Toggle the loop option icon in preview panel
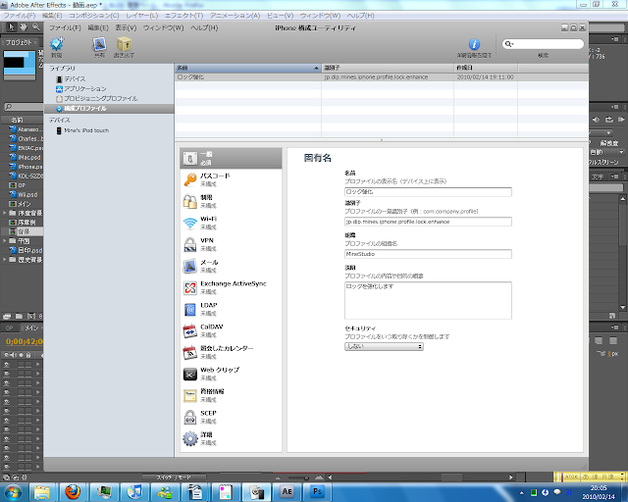Screen dimensions: 628x502 [x=609, y=120]
